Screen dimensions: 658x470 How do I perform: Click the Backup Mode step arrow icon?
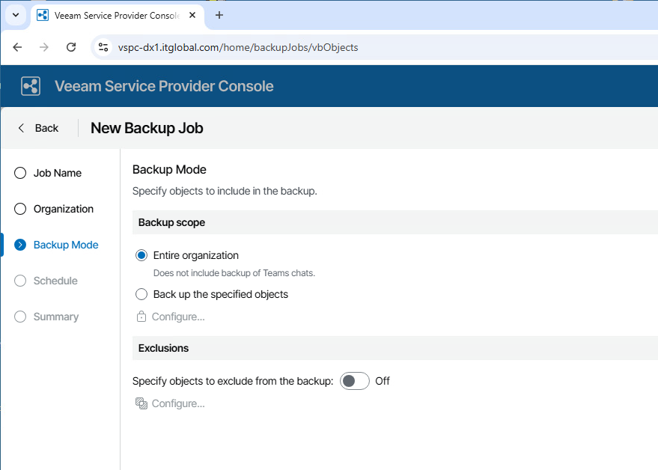click(20, 245)
